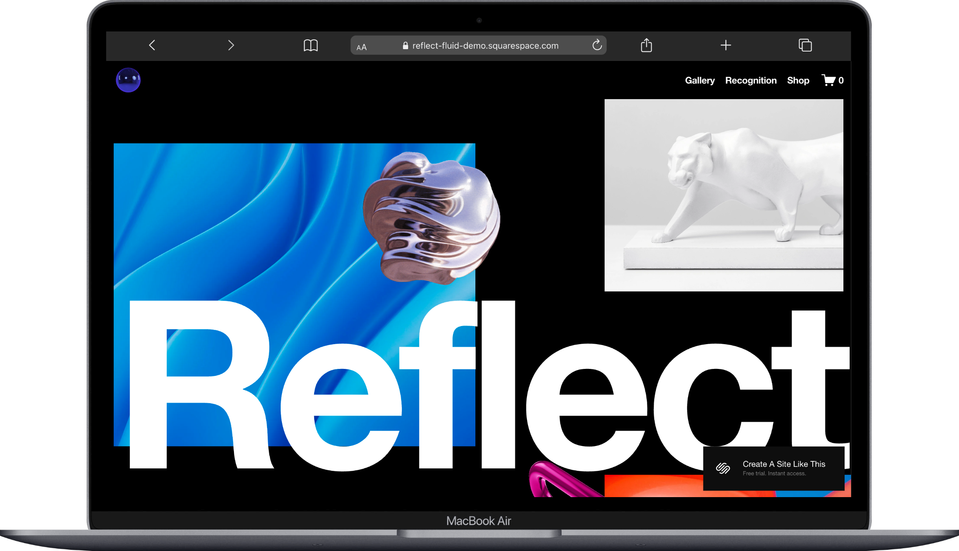Image resolution: width=959 pixels, height=551 pixels.
Task: Click the purple sphere site logo
Action: (128, 80)
